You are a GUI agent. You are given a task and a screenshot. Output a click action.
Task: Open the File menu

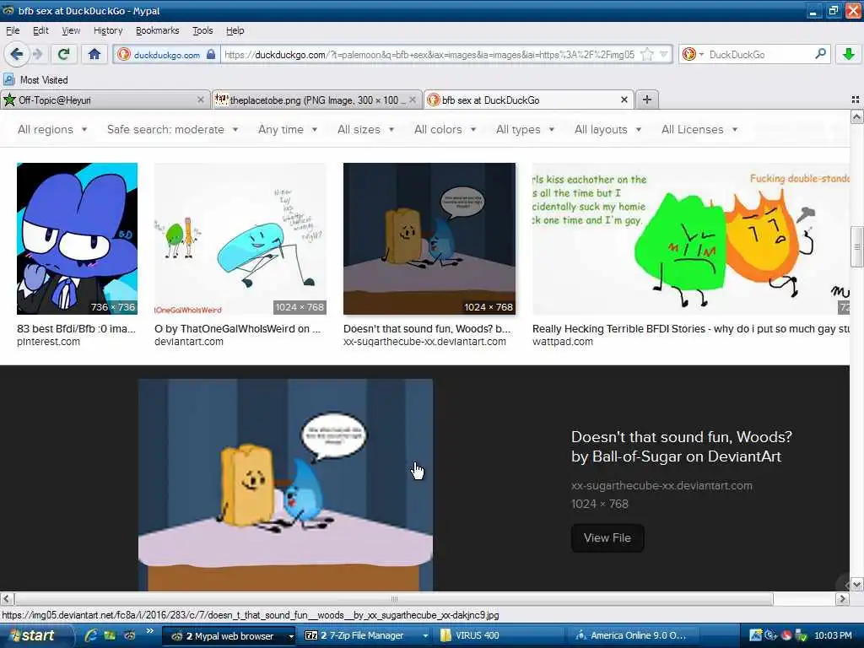point(13,30)
